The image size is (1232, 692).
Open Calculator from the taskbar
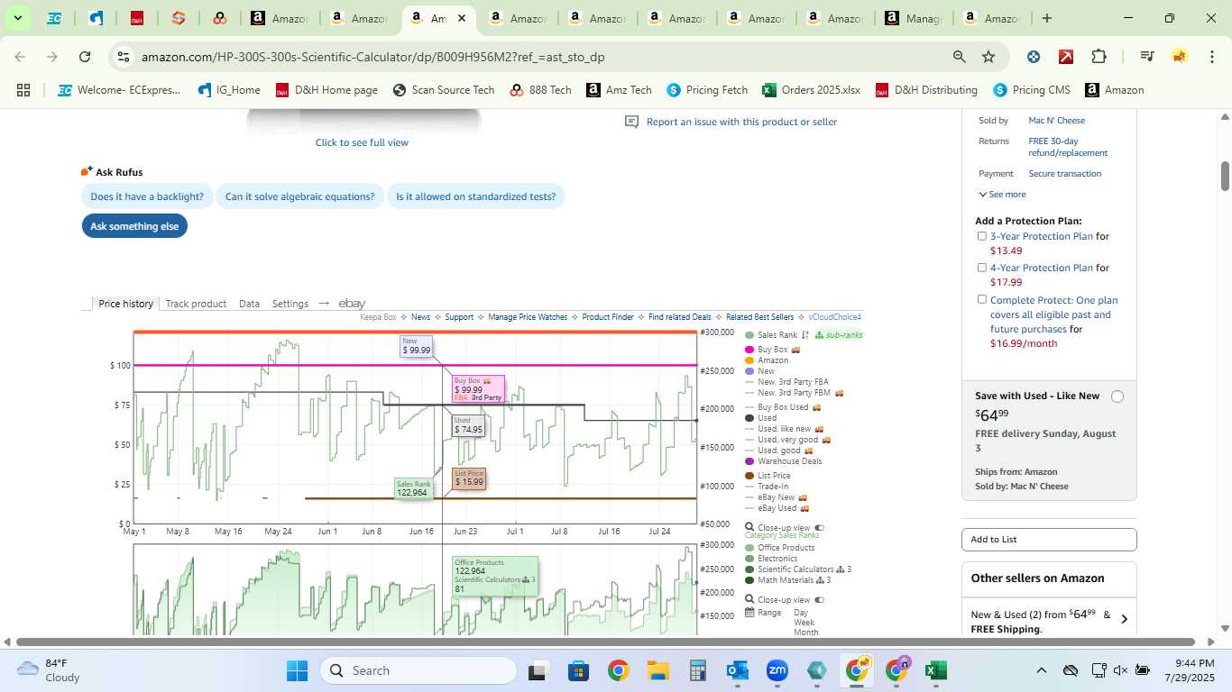[697, 670]
